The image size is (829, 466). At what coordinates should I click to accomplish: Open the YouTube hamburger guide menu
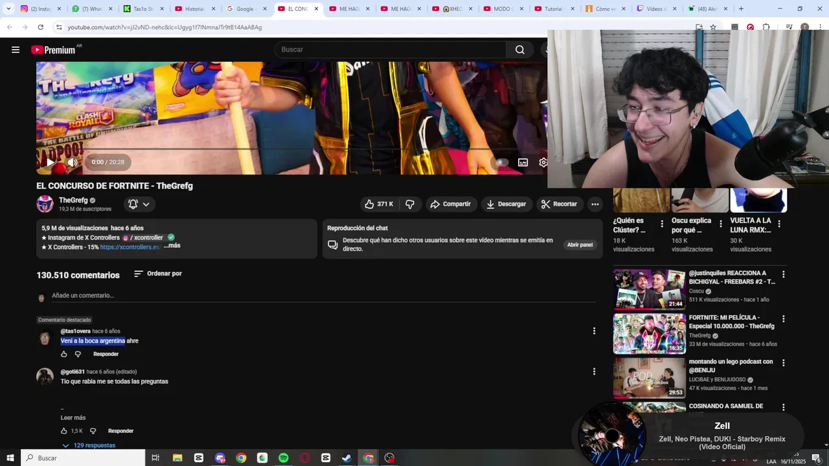tap(16, 50)
